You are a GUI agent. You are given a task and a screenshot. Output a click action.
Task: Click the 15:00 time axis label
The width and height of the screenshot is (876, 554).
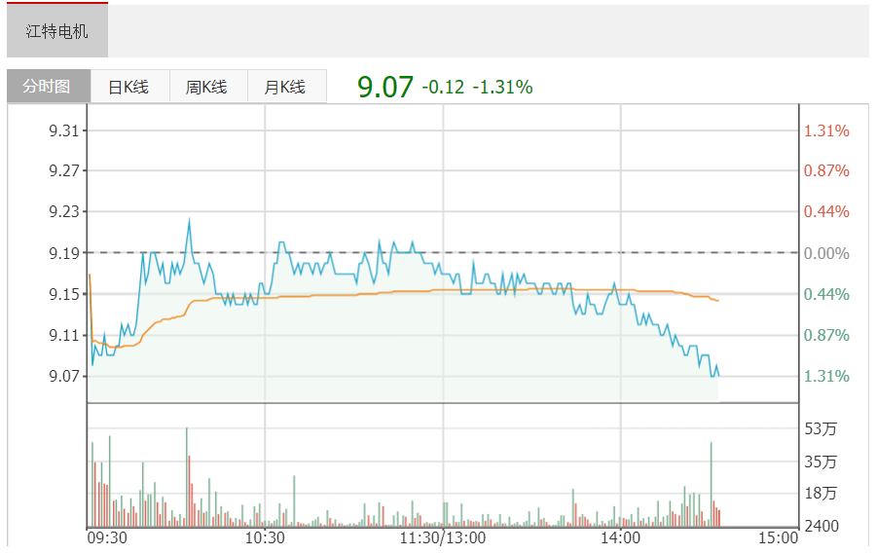pos(778,538)
